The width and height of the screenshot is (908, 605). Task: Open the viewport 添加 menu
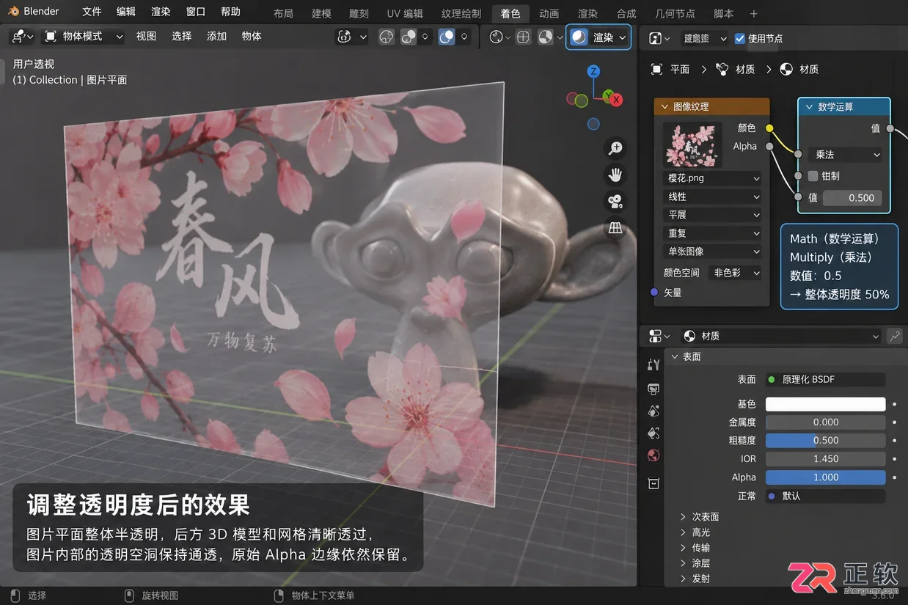pos(216,36)
